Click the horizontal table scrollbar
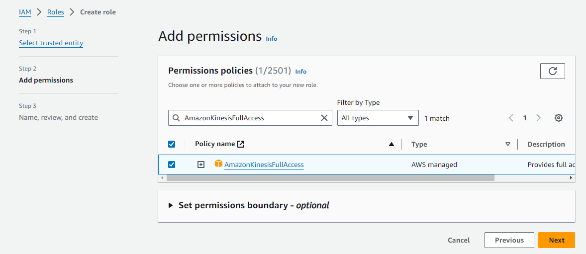The width and height of the screenshot is (586, 254). coord(328,177)
